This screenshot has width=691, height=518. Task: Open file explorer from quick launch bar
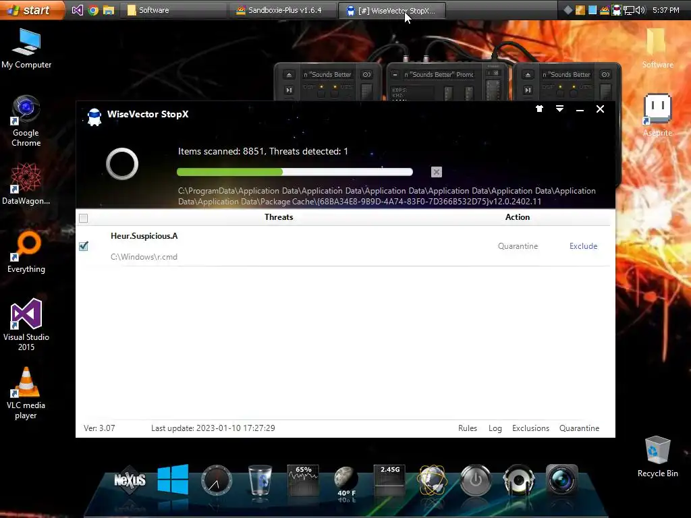click(109, 10)
